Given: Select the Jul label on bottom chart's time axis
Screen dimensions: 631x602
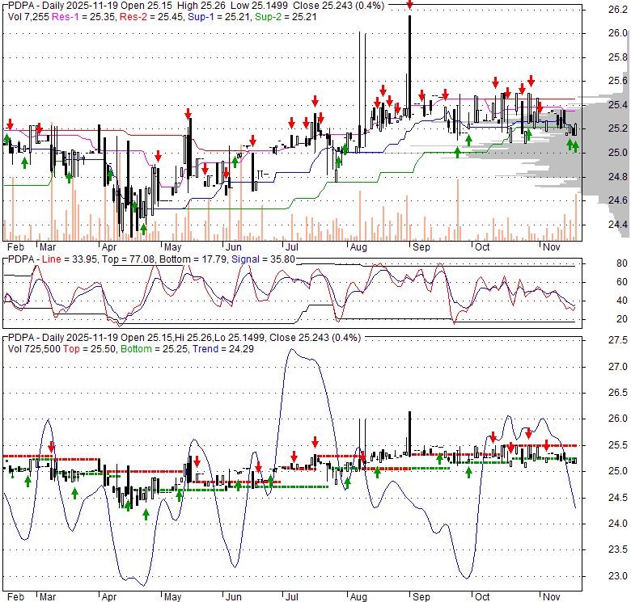Looking at the screenshot, I should click(289, 596).
